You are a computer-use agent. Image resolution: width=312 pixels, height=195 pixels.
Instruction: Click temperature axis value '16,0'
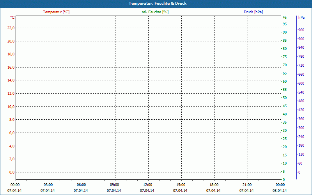pos(11,67)
